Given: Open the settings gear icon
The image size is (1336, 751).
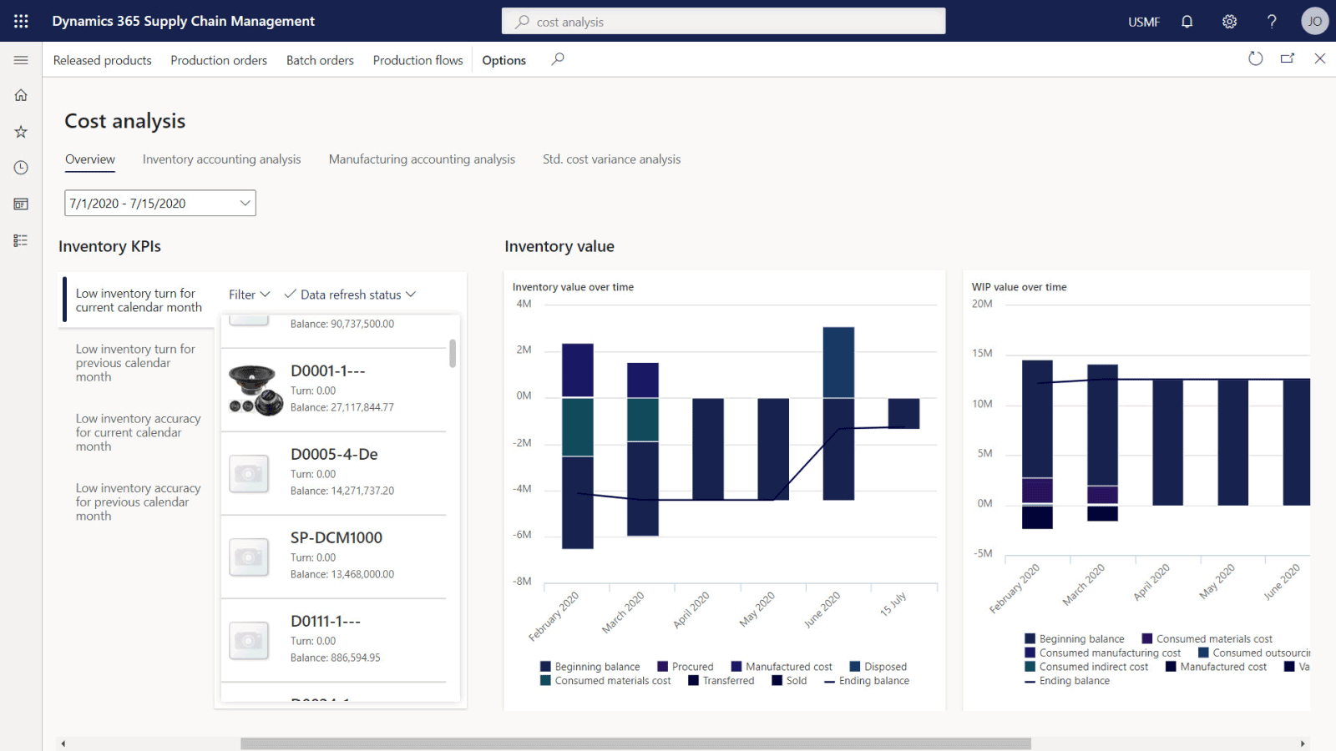Looking at the screenshot, I should (1229, 22).
